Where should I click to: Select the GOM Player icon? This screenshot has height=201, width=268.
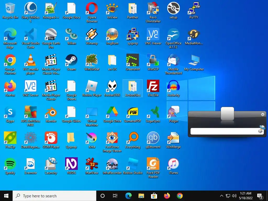tap(51, 140)
